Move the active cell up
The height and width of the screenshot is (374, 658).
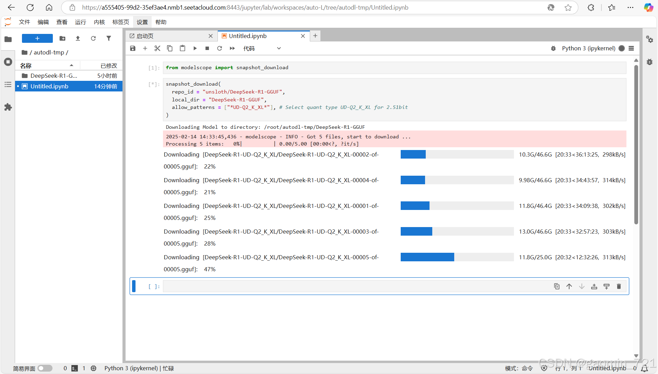[x=569, y=286]
